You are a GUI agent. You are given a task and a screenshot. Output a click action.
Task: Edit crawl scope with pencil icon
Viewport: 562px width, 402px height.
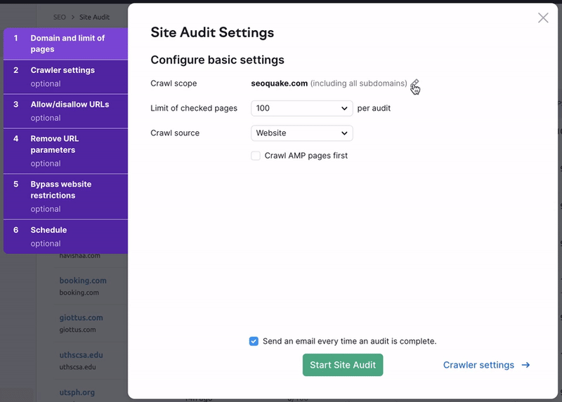(x=414, y=83)
